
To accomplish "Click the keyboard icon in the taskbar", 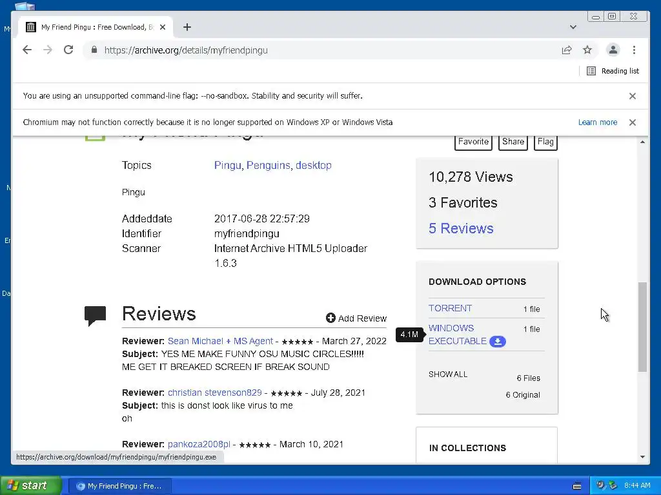I will coord(577,486).
